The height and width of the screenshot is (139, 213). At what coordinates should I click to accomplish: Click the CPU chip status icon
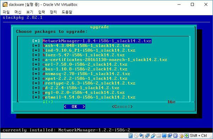175,135
